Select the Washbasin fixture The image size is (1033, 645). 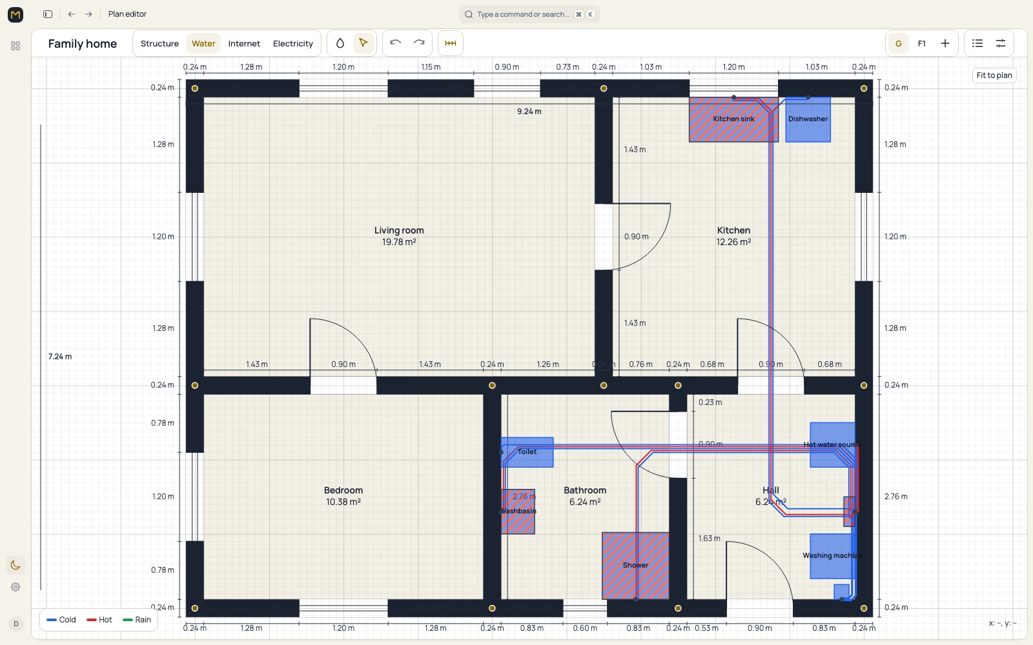[518, 511]
